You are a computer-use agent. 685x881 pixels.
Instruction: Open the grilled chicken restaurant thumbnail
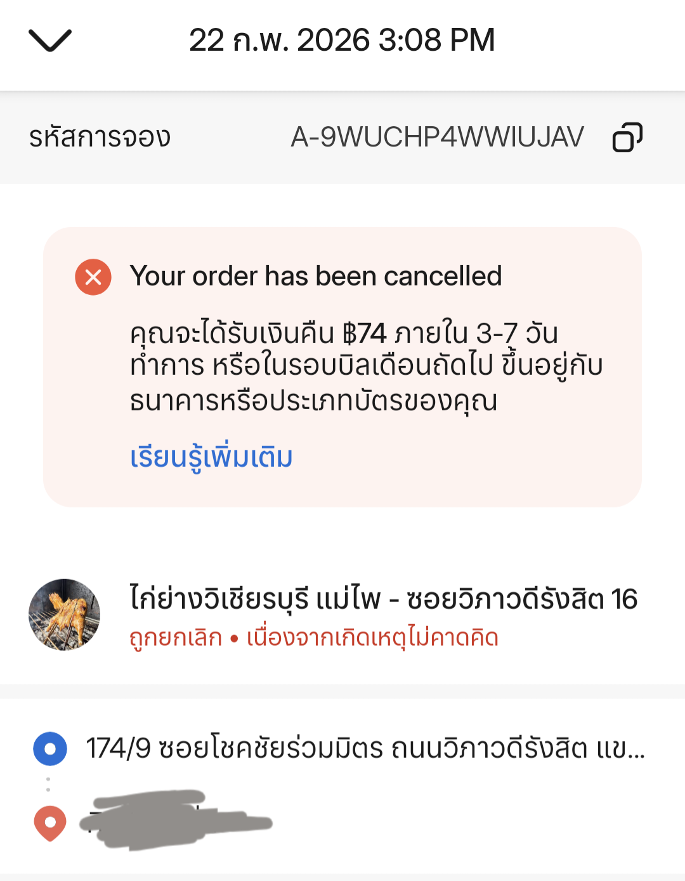click(64, 614)
